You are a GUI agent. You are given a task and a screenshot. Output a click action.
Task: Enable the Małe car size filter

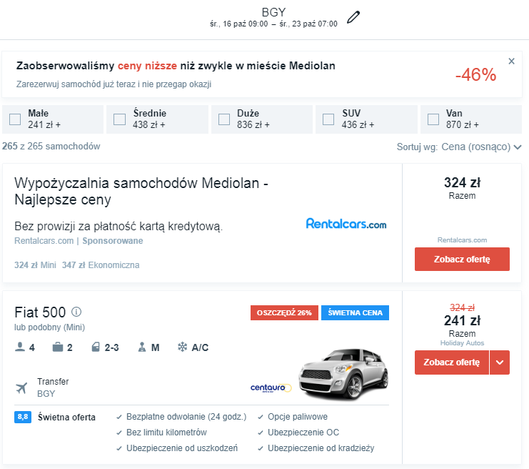coord(15,119)
